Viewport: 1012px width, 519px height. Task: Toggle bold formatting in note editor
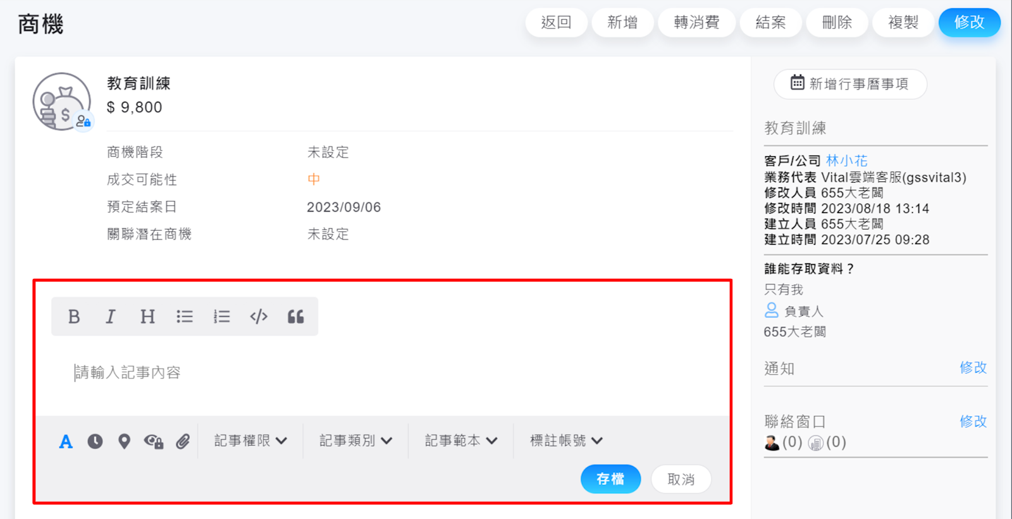pos(74,316)
